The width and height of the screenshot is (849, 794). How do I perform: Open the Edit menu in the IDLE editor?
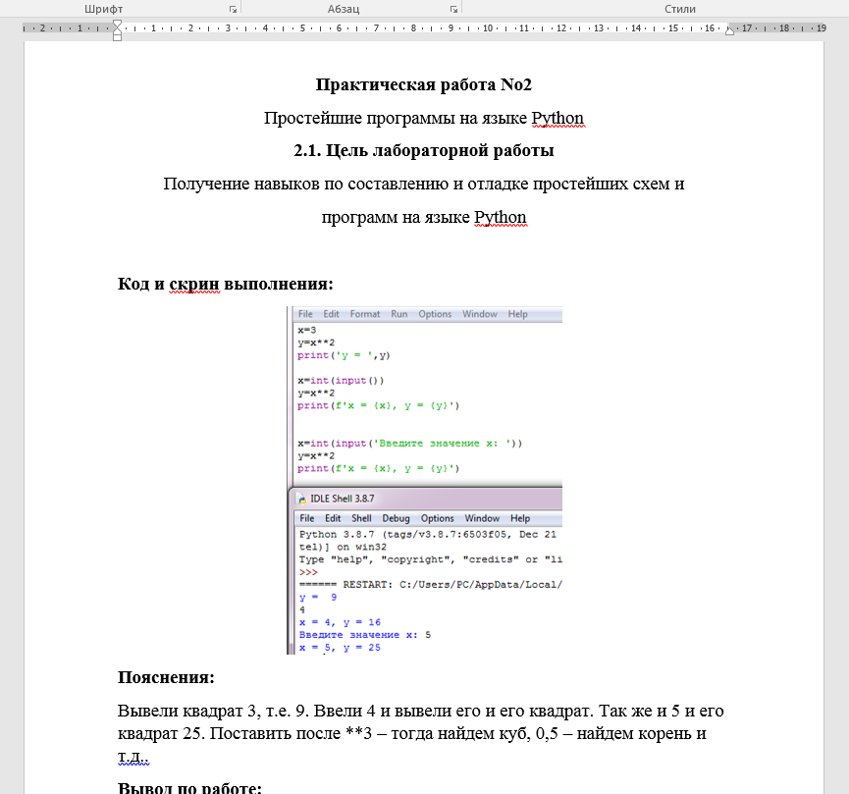pyautogui.click(x=330, y=313)
